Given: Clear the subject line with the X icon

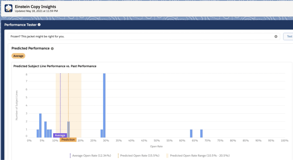Looking at the screenshot, I should coord(276,36).
